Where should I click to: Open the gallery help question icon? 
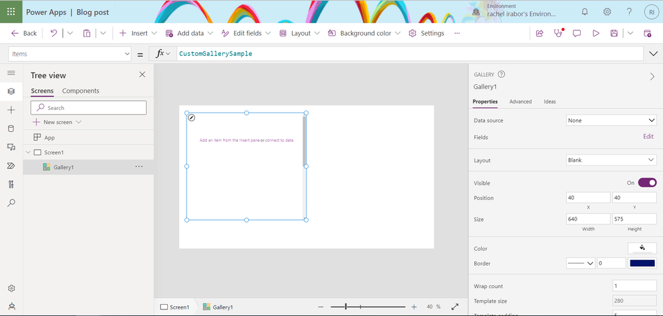coord(502,74)
